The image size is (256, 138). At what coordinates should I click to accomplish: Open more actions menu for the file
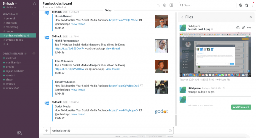click(x=249, y=27)
